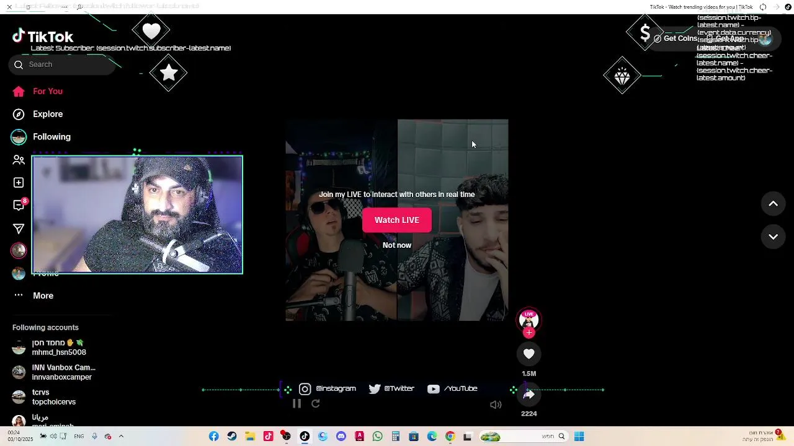Screen dimensions: 794x446
Task: Open the Windows Start button
Action: 579,437
